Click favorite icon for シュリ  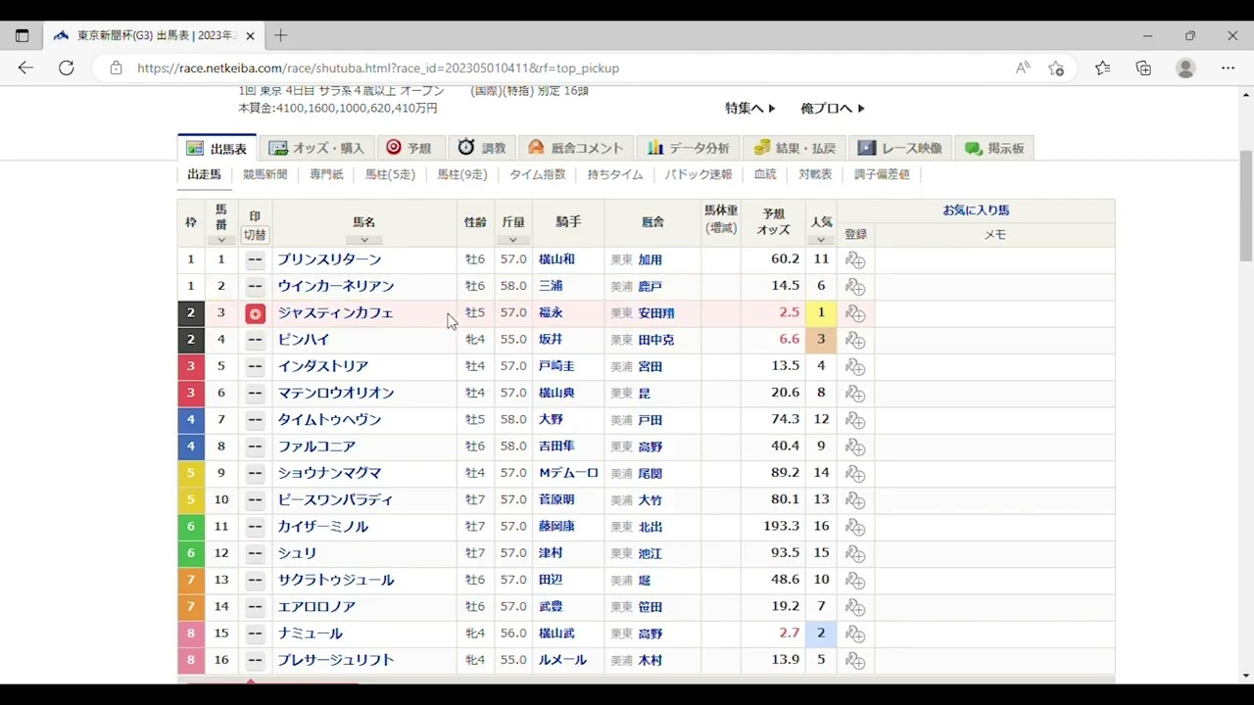tap(855, 553)
